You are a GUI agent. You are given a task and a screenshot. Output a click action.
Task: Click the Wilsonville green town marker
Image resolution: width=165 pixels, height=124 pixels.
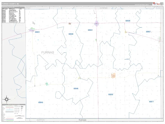point(47,84)
